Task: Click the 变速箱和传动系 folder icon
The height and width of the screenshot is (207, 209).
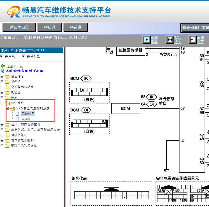Action: pos(7,87)
